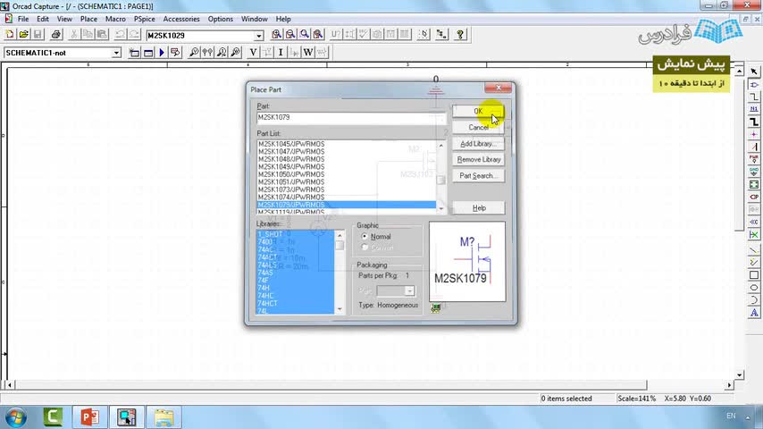This screenshot has width=763, height=429.
Task: Open the disabled Part packaging dropdown
Action: click(x=409, y=290)
